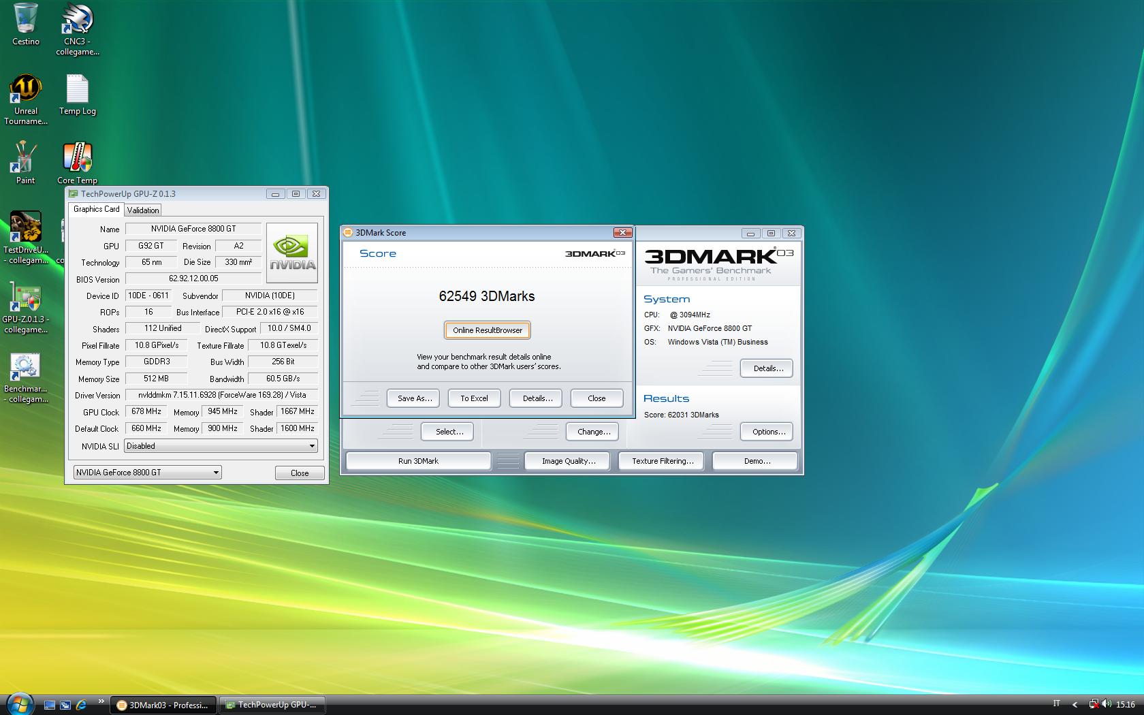Launch Internet Explorer from quick launch
Image resolution: width=1144 pixels, height=715 pixels.
point(81,705)
